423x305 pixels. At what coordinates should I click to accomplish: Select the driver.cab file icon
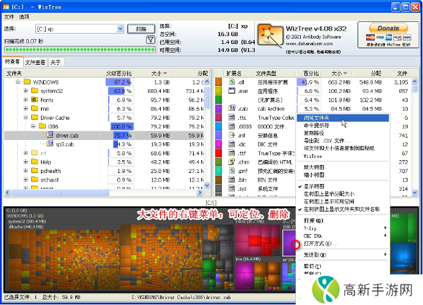[50, 135]
